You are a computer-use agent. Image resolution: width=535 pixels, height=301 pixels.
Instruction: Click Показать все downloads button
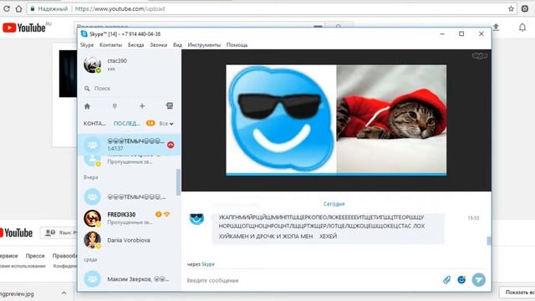(x=517, y=293)
